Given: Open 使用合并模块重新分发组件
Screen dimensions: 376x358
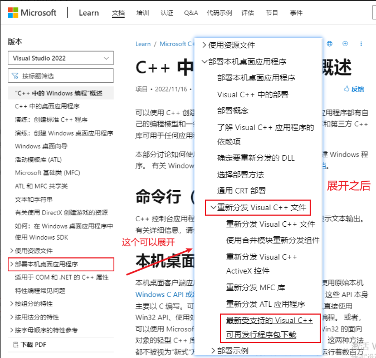Looking at the screenshot, I should click(x=272, y=240).
